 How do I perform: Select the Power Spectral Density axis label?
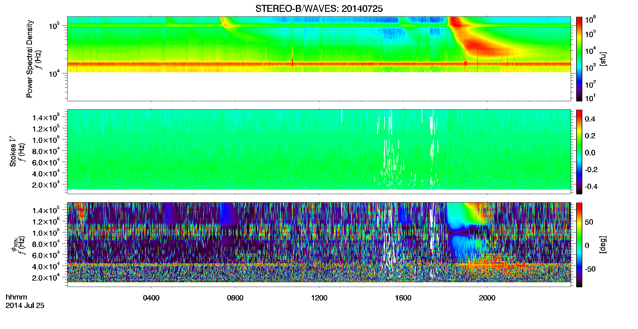point(30,59)
